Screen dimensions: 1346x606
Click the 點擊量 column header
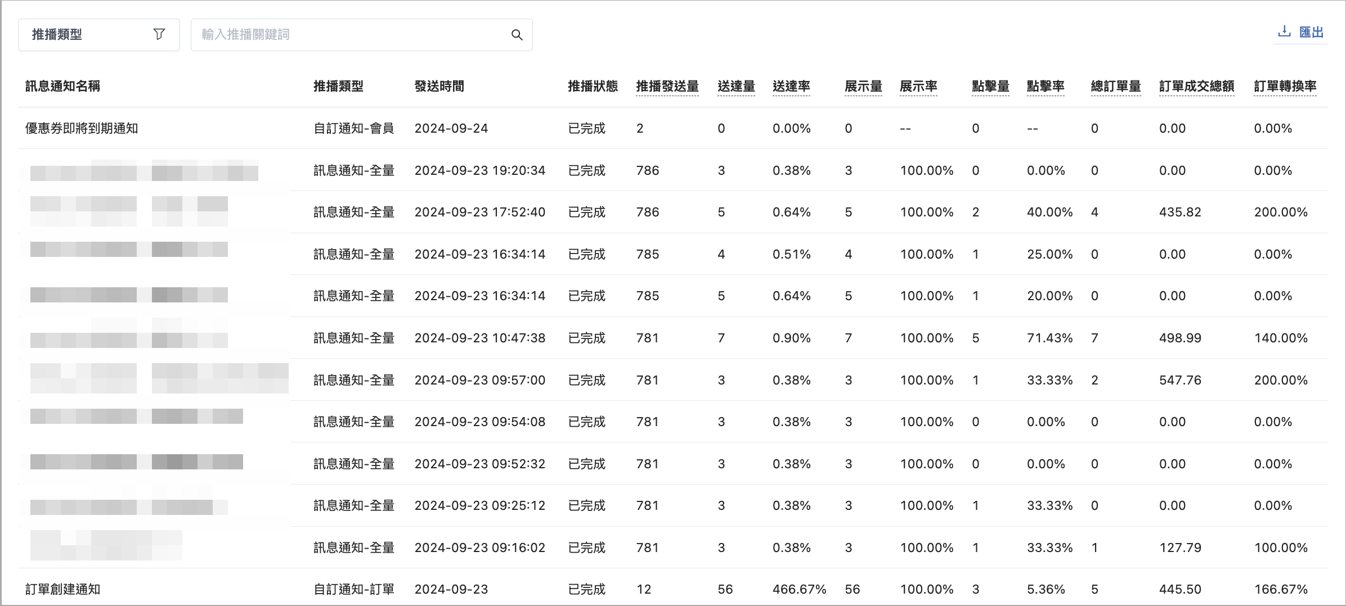[990, 86]
